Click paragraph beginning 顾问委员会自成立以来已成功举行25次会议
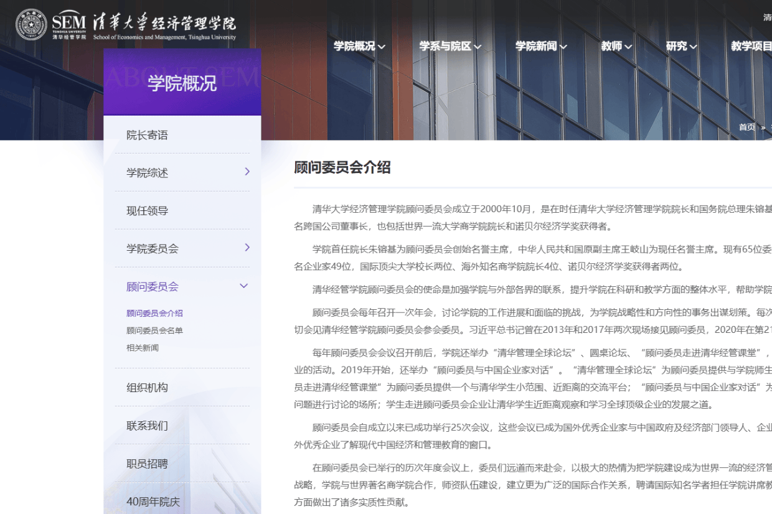Screen dimensions: 772x514 (533, 436)
